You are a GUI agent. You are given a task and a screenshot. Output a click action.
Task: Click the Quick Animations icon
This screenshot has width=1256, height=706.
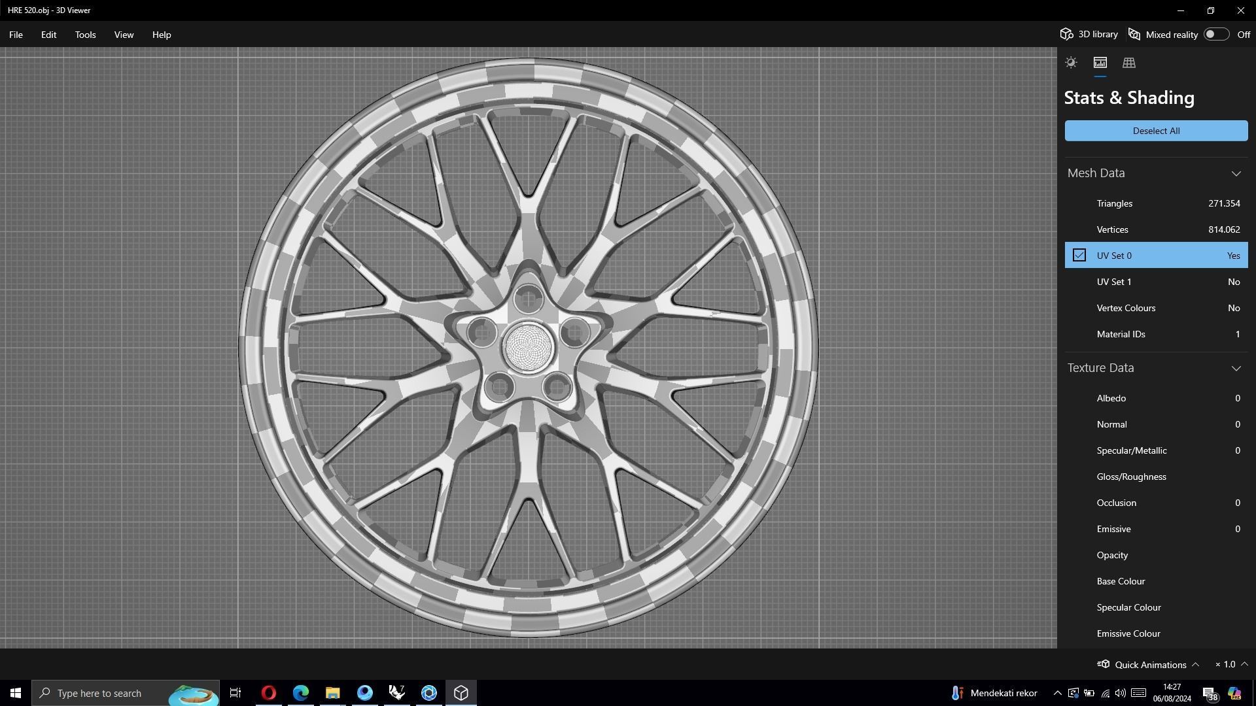[1104, 664]
